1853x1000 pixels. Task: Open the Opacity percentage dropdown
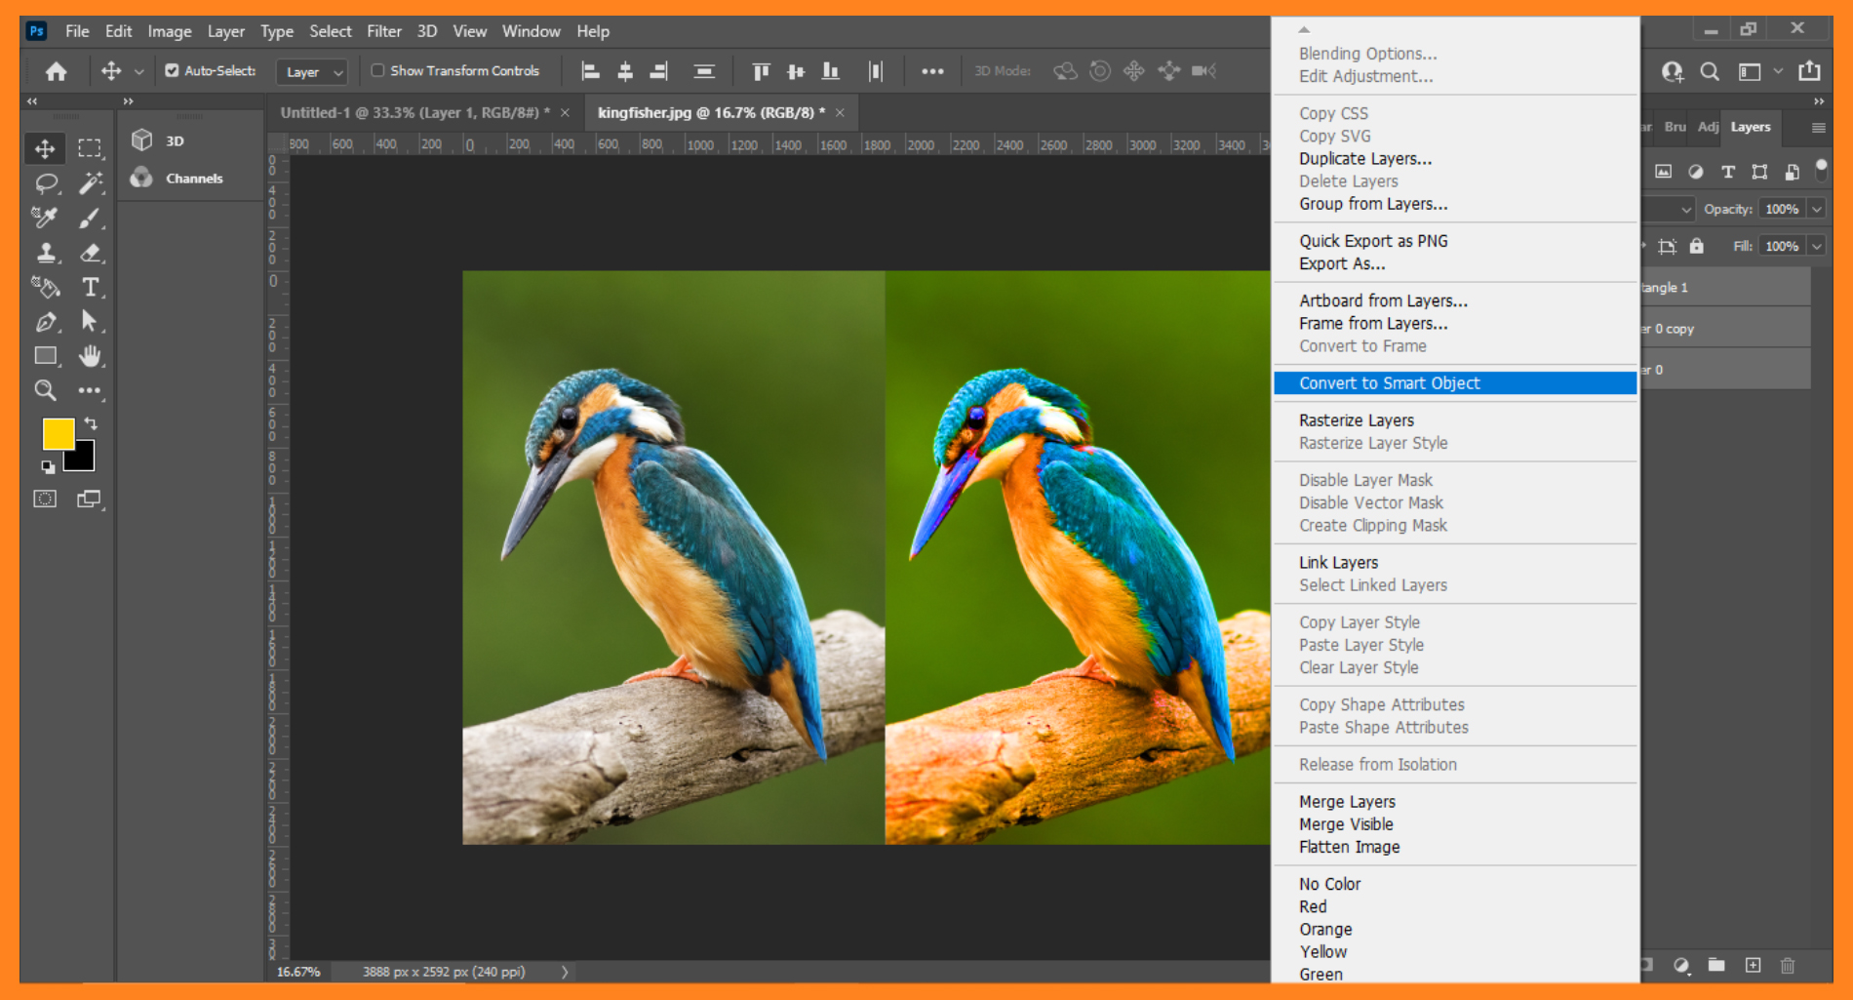point(1816,209)
